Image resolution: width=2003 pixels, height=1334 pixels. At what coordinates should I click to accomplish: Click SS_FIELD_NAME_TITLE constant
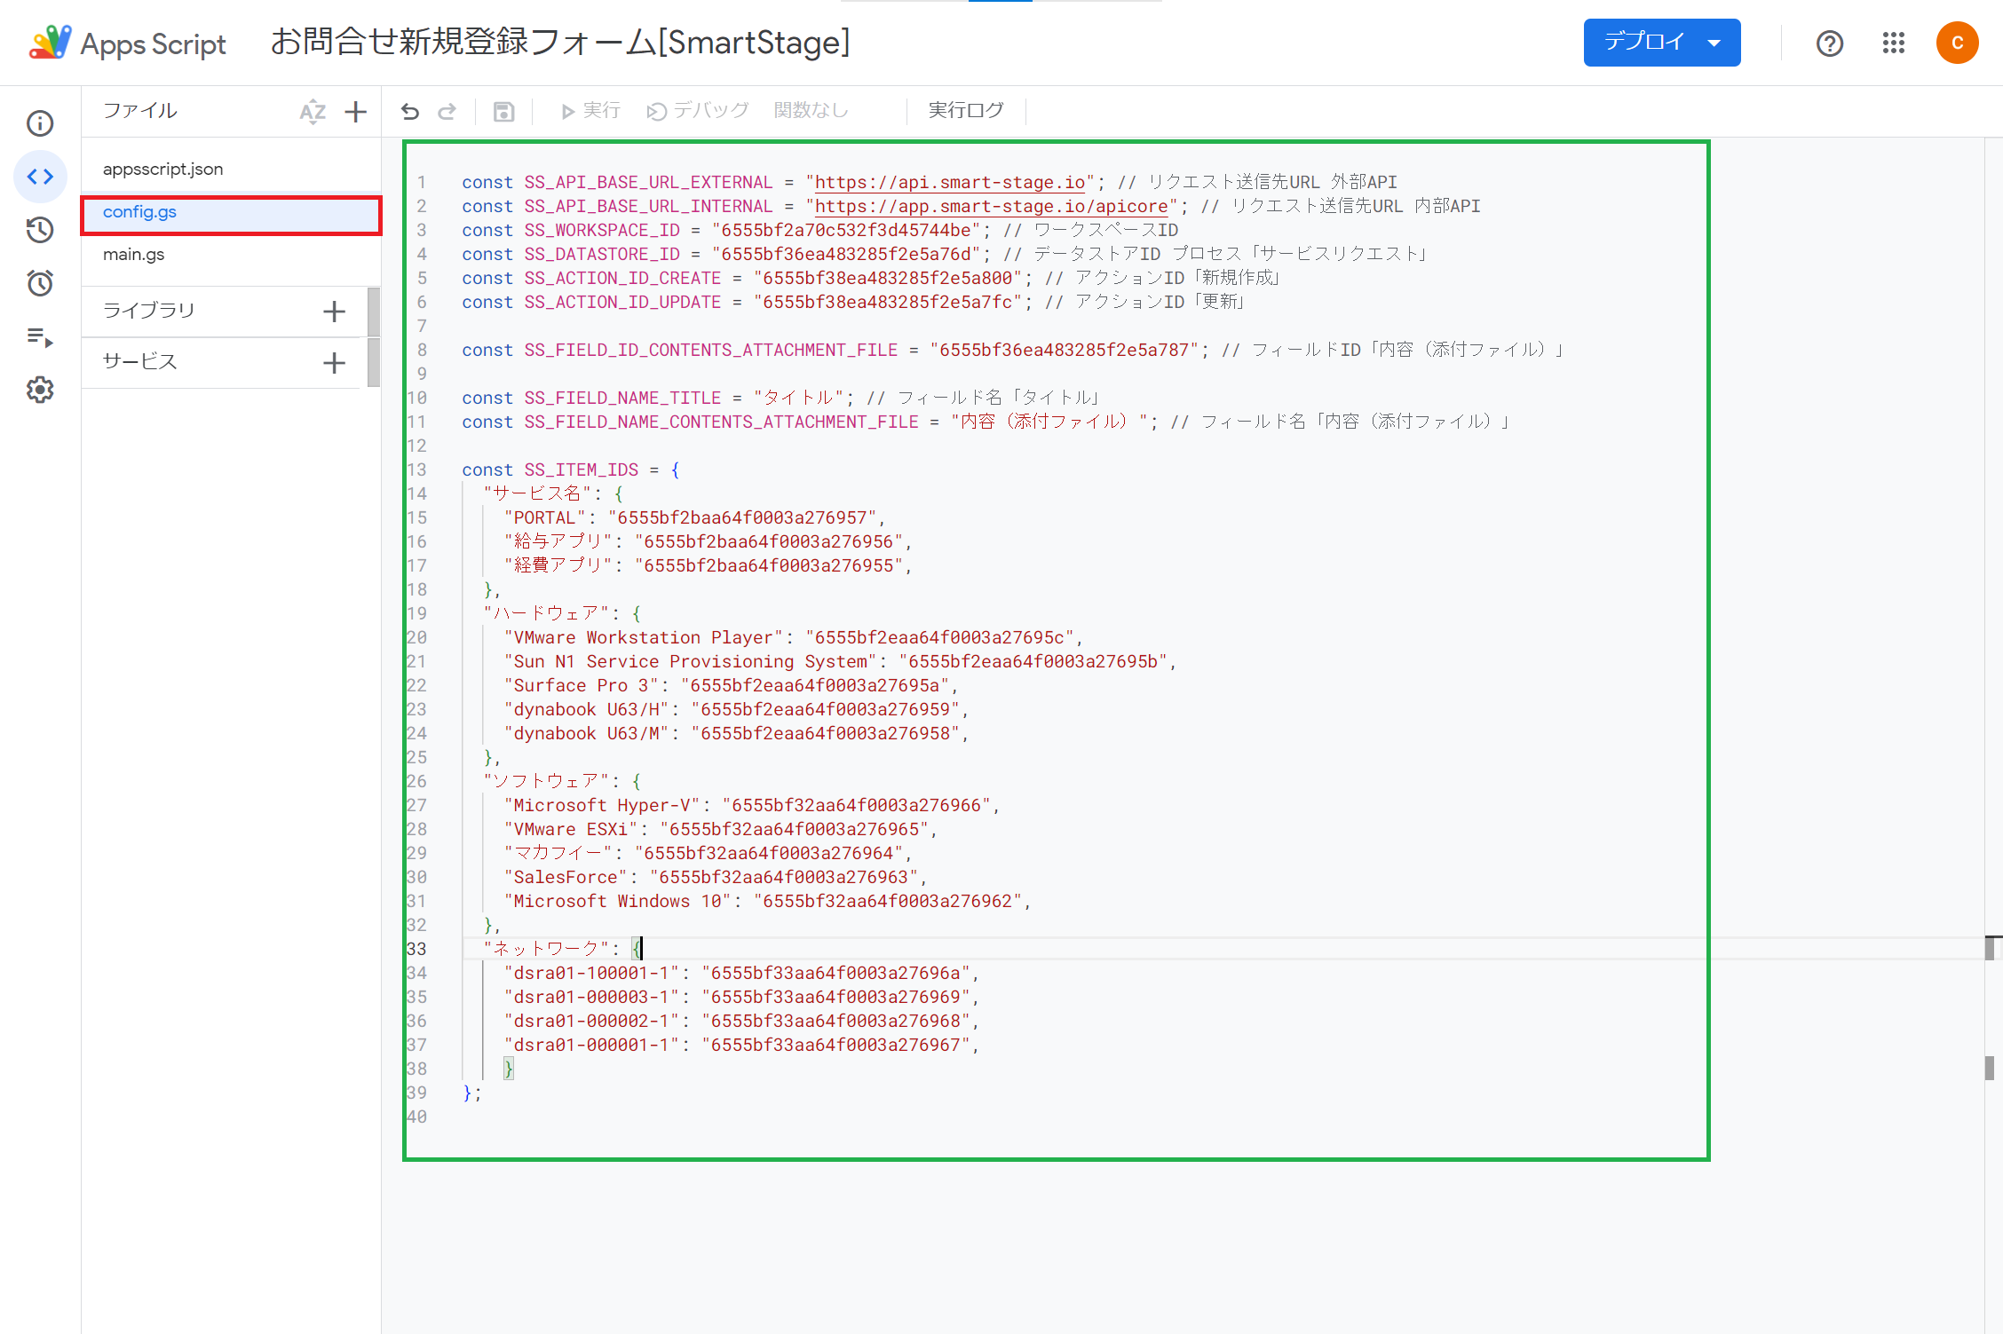622,399
